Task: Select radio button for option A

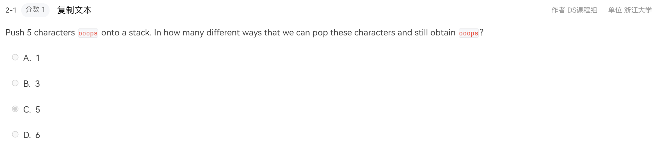Action: 15,57
